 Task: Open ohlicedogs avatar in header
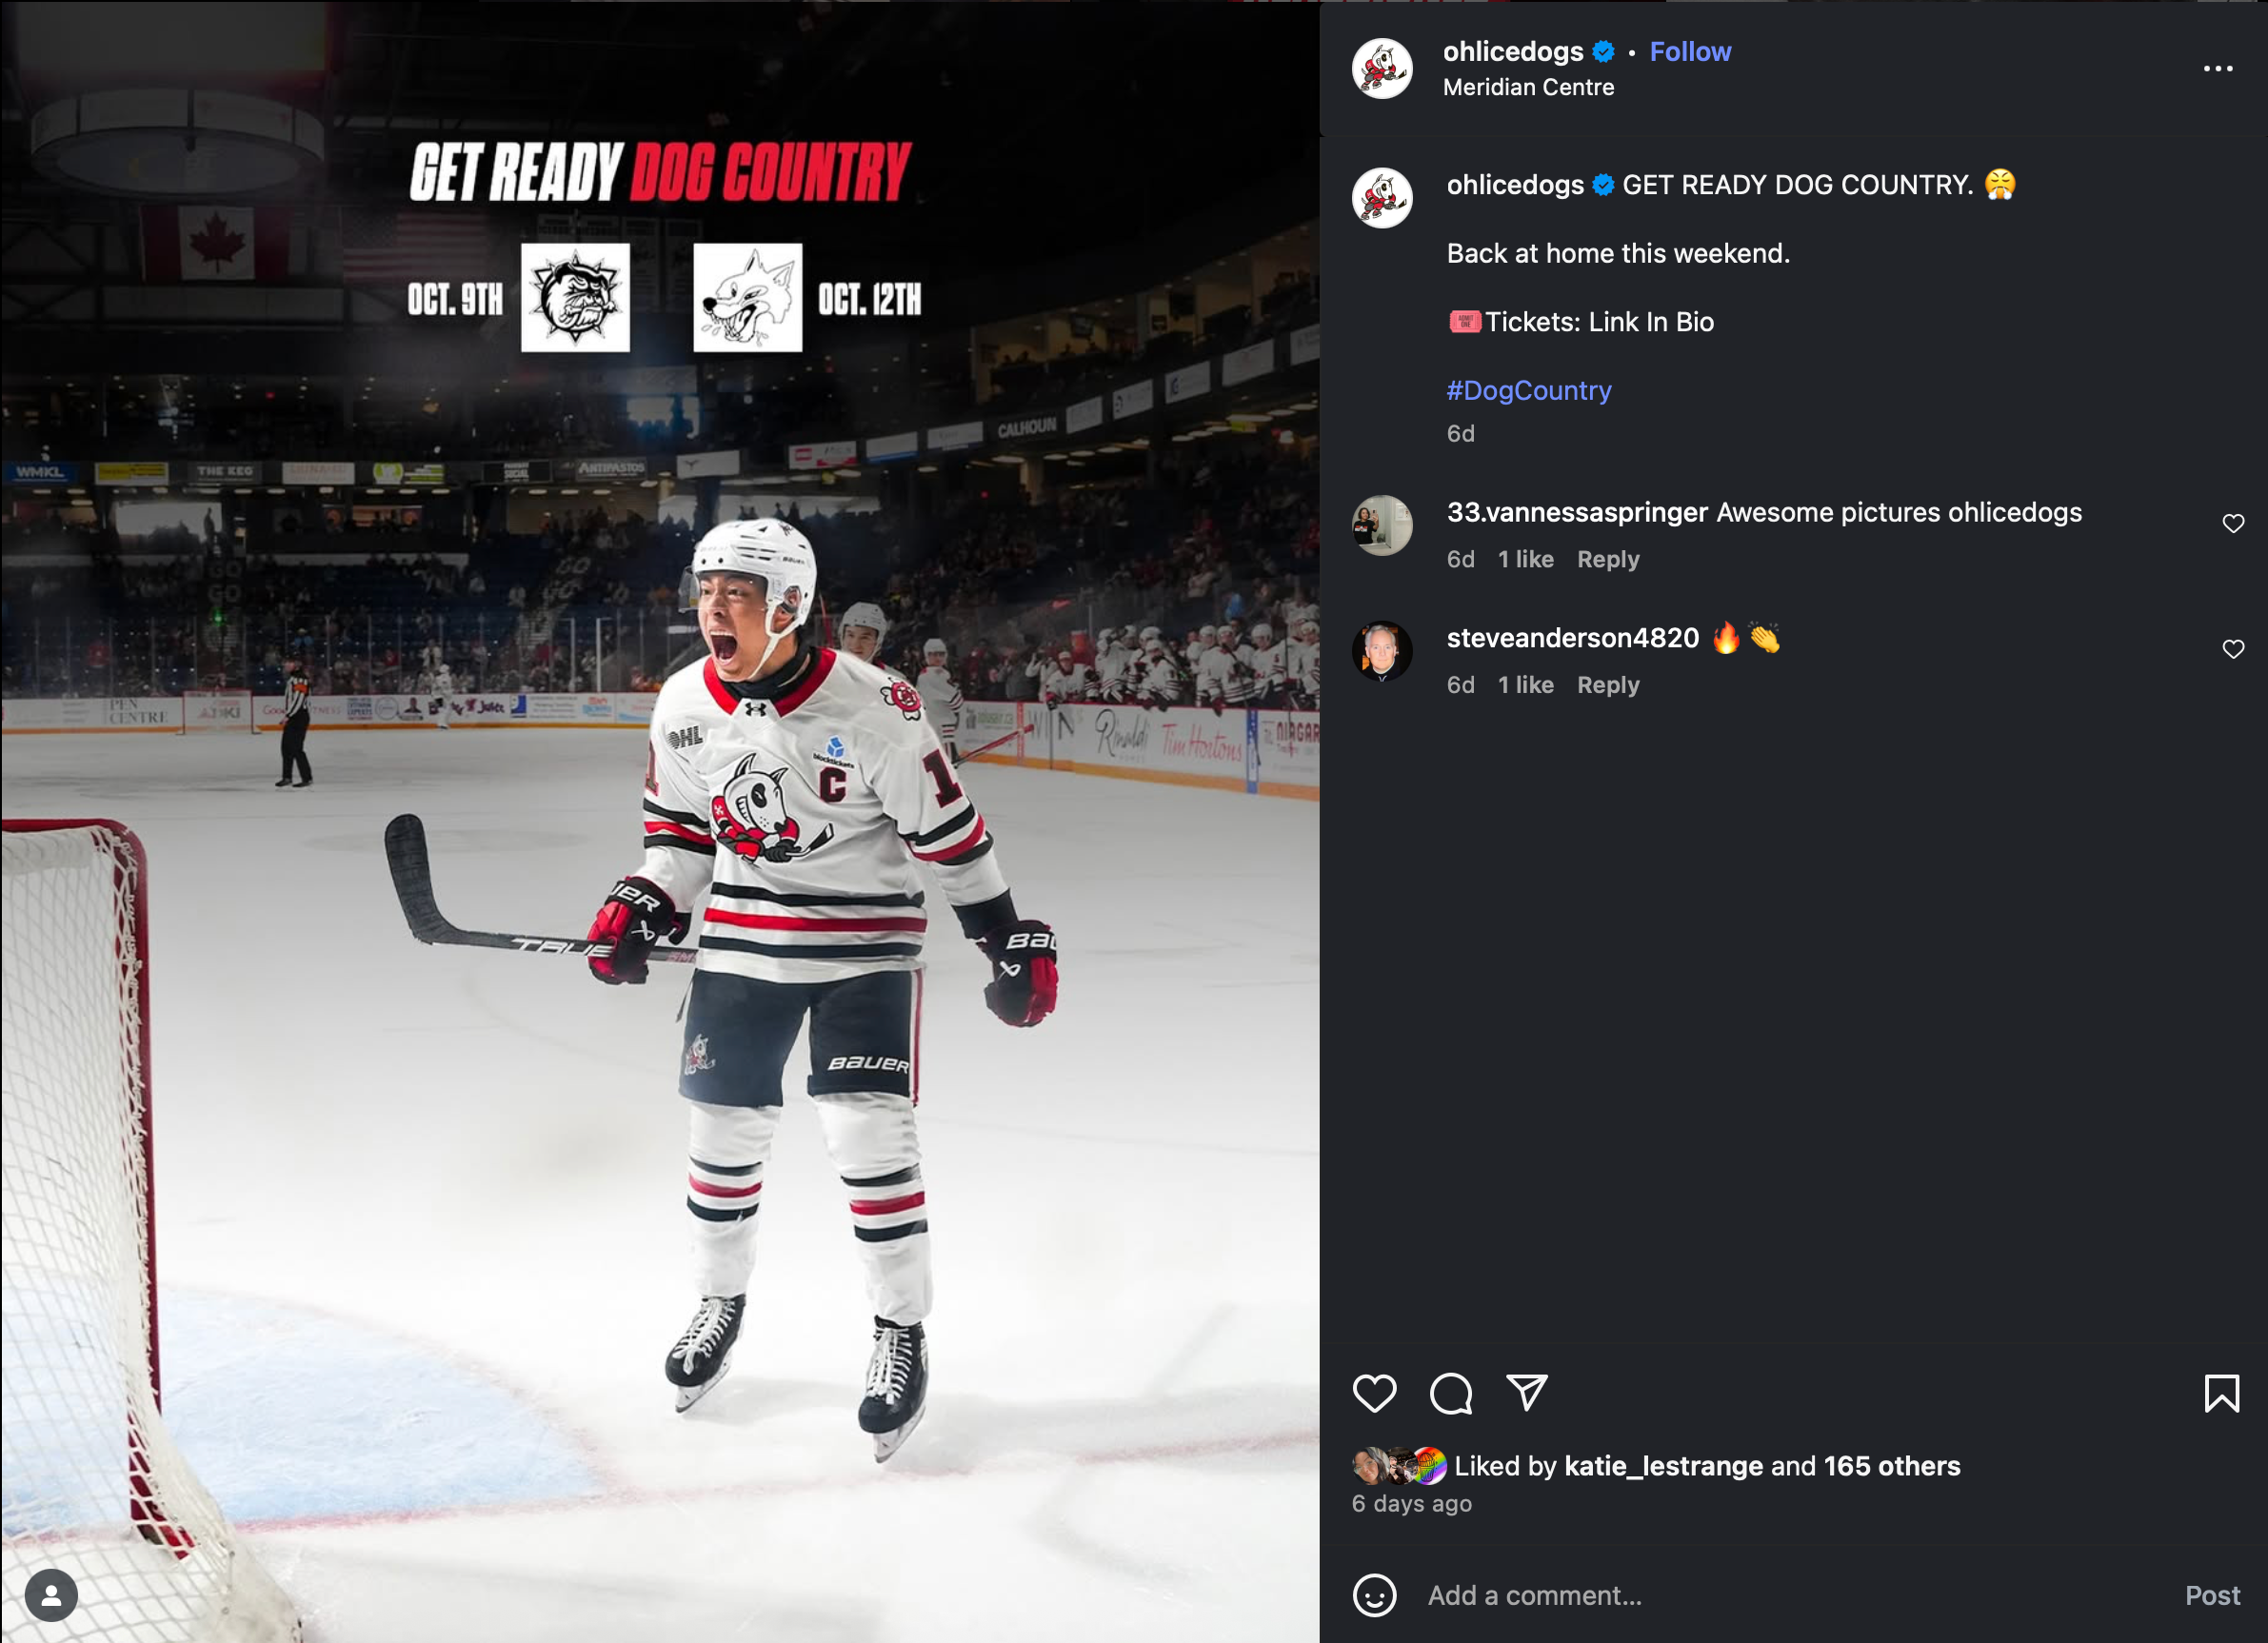pyautogui.click(x=1382, y=68)
